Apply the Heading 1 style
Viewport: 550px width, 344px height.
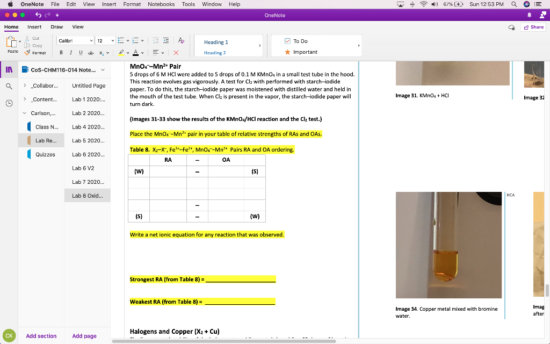(x=216, y=42)
